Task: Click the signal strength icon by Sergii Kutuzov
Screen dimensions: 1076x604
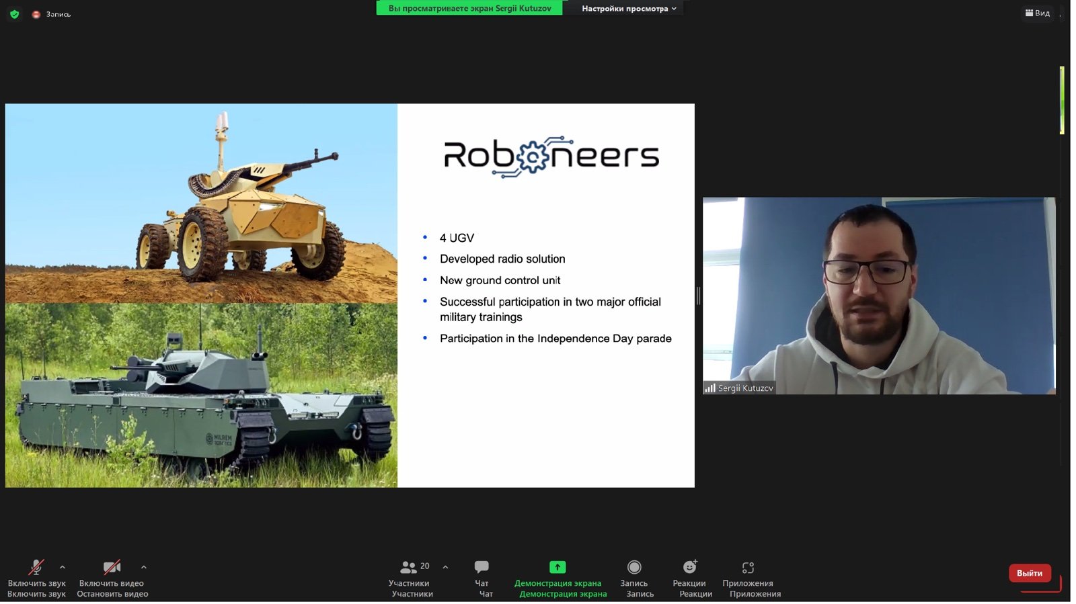Action: coord(710,388)
